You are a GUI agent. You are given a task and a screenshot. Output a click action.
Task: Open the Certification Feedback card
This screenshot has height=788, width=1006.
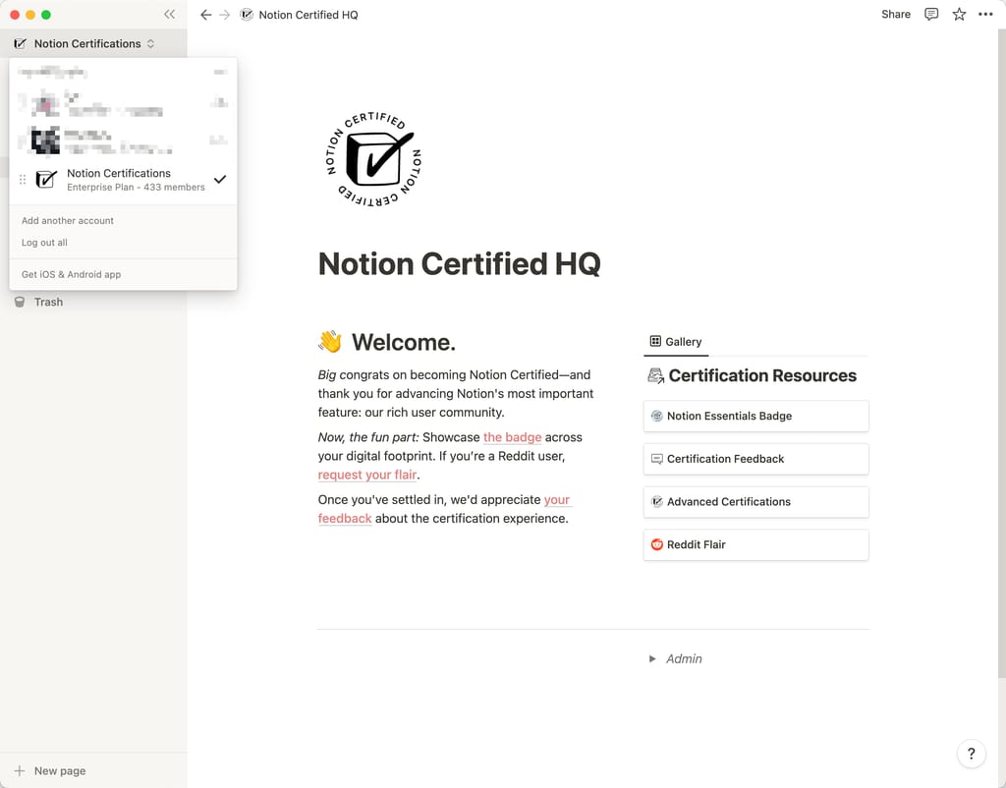pos(755,459)
